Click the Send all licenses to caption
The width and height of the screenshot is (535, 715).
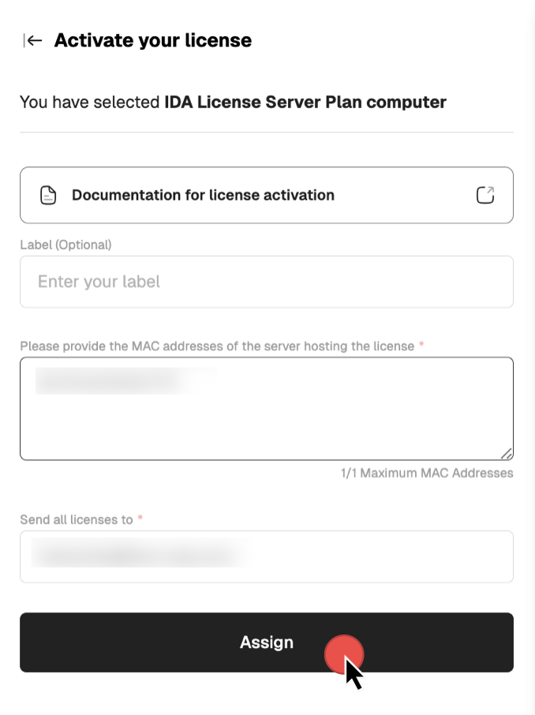77,519
